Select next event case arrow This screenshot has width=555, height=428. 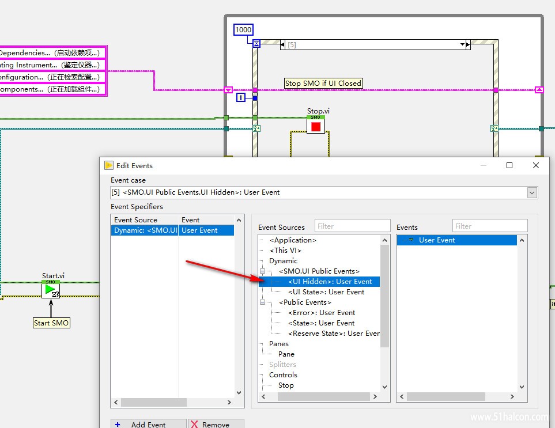[468, 45]
